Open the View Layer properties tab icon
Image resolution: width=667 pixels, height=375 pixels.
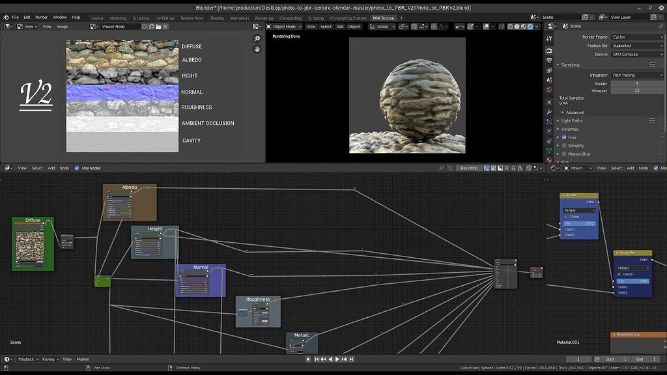pos(549,70)
